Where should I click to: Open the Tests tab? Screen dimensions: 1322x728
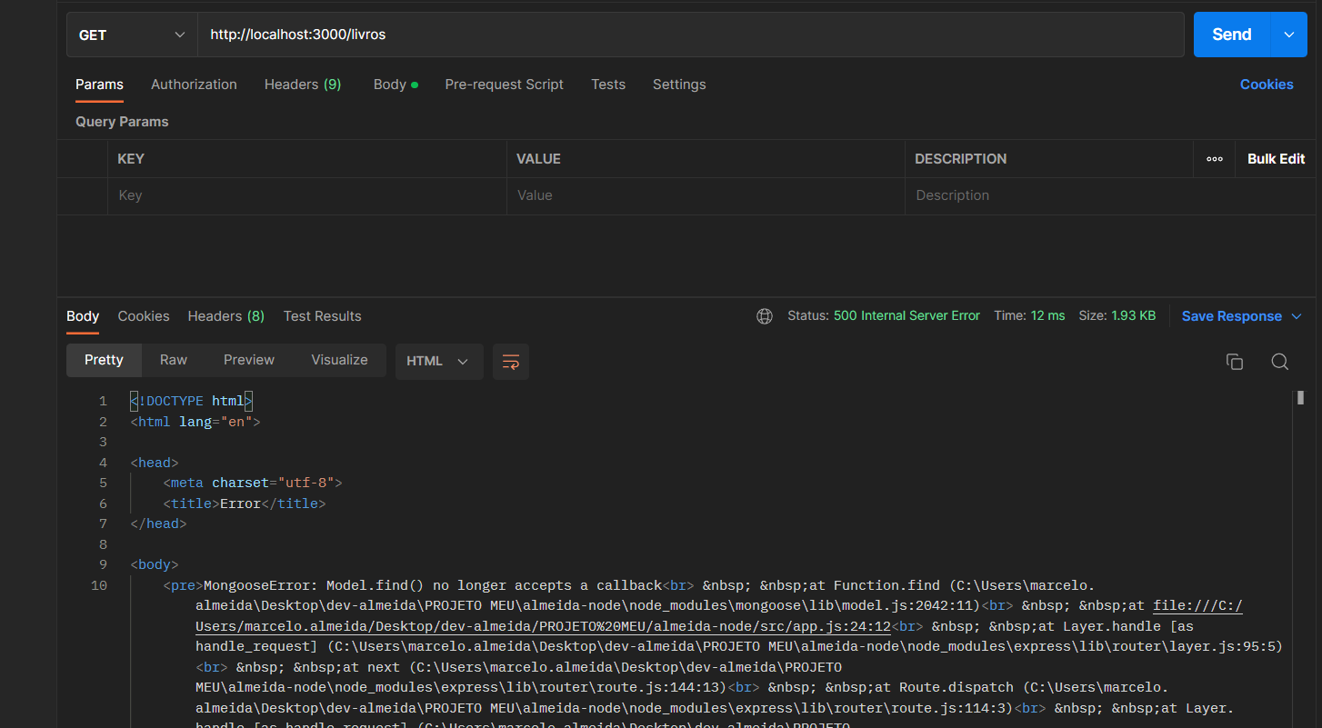608,85
